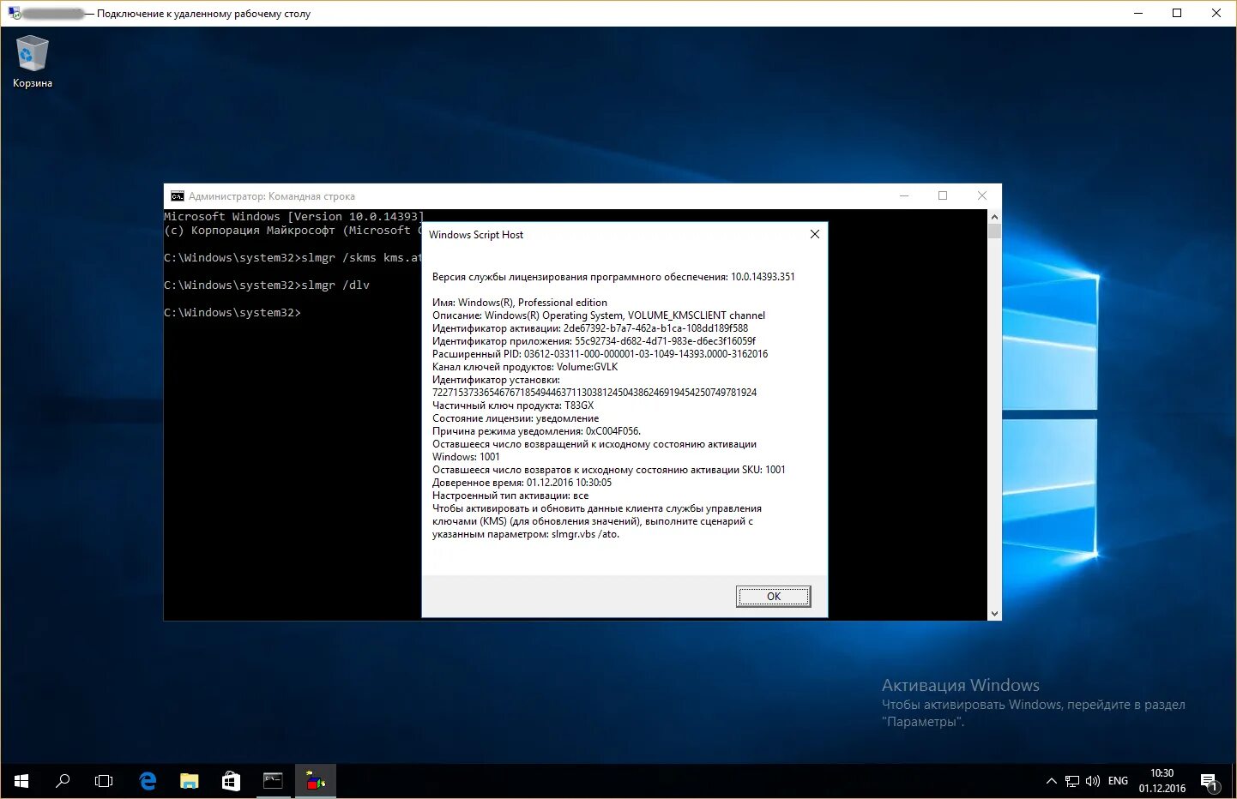The width and height of the screenshot is (1237, 799).
Task: Click Remote Desktop connection title bar icon
Action: [14, 13]
